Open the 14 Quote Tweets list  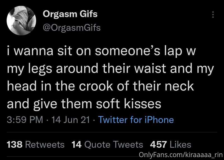107,144
